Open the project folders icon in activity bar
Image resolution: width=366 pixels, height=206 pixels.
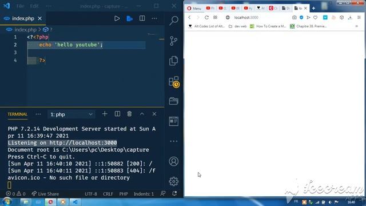click(174, 101)
